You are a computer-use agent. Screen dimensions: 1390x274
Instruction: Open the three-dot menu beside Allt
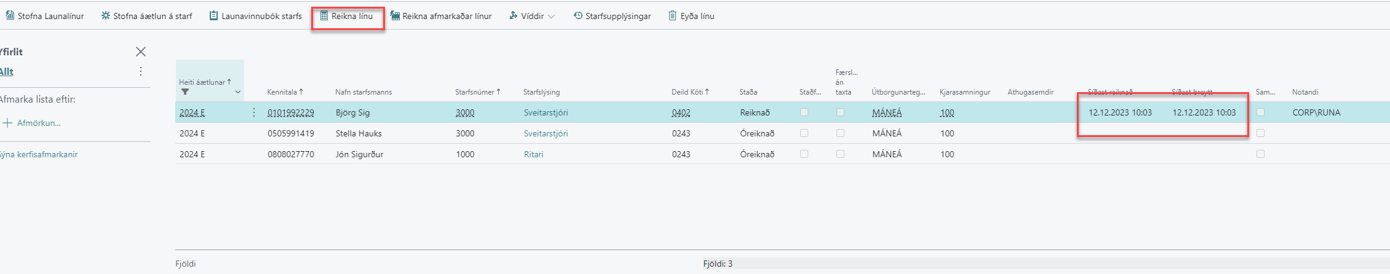[141, 72]
